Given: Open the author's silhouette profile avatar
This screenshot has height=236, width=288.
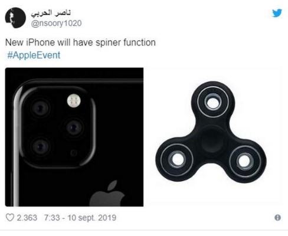Looking at the screenshot, I should 15,18.
